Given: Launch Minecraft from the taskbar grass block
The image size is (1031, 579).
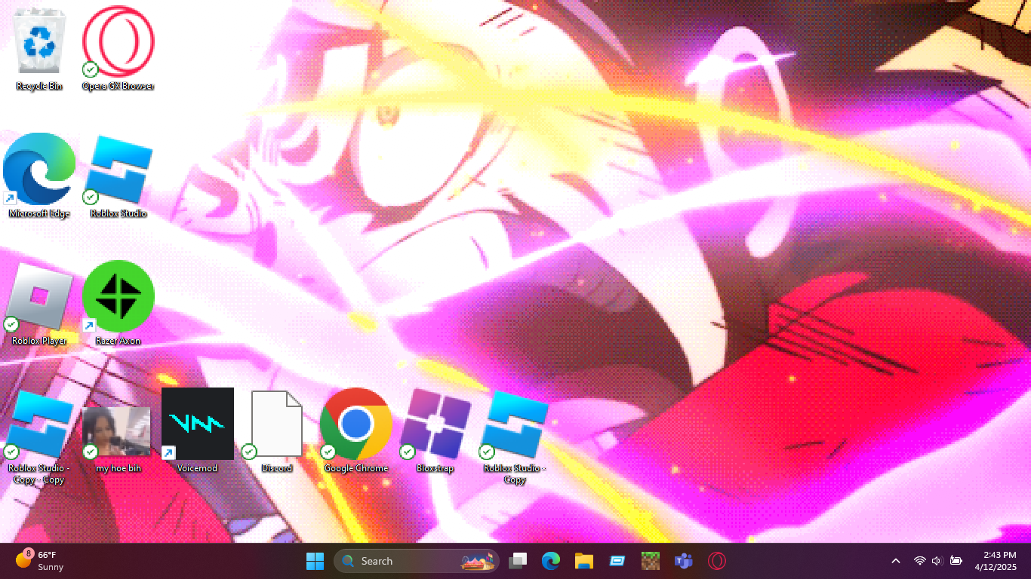Looking at the screenshot, I should pos(651,561).
